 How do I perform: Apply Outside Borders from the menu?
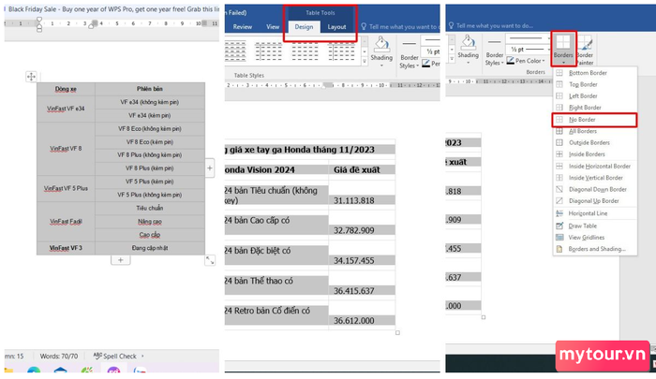click(x=594, y=143)
